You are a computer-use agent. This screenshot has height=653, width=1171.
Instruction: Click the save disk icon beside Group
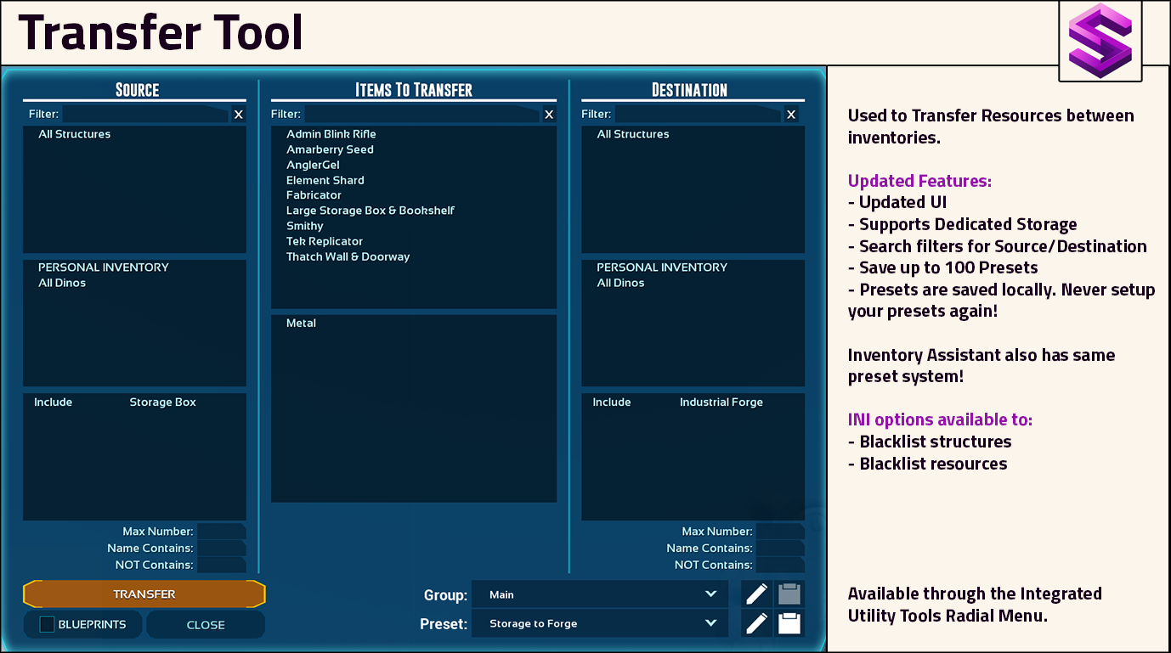(x=789, y=594)
